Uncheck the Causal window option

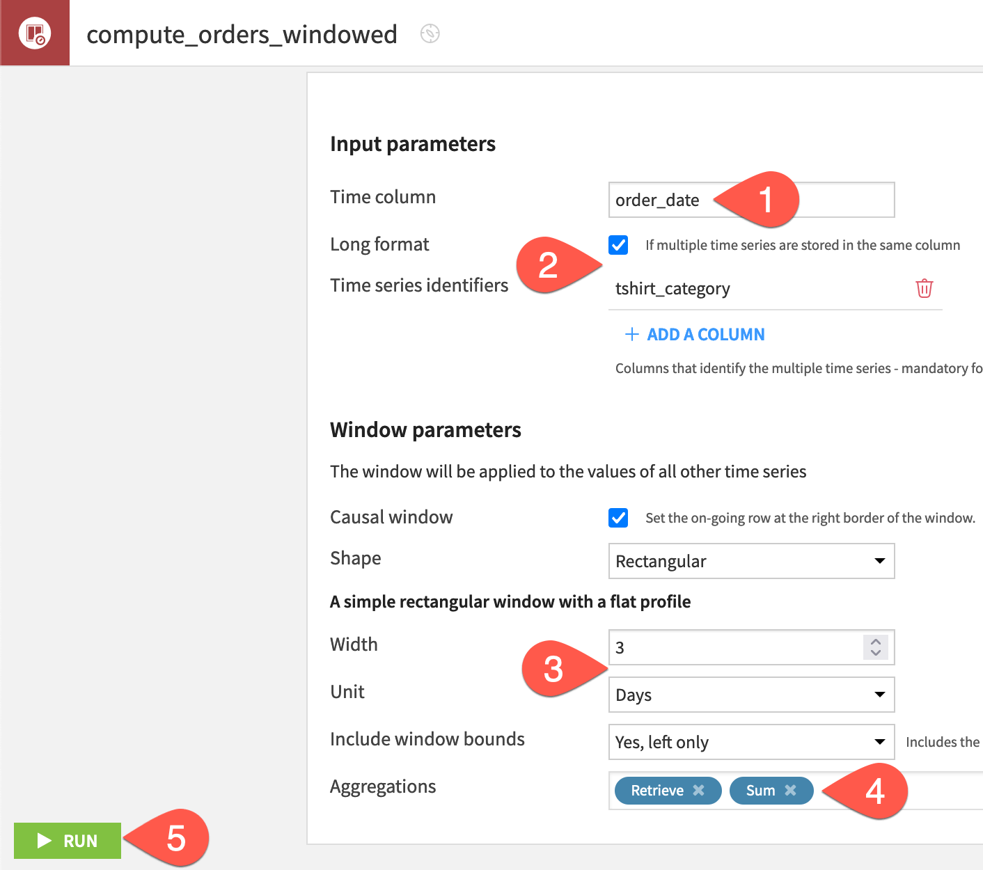point(618,518)
